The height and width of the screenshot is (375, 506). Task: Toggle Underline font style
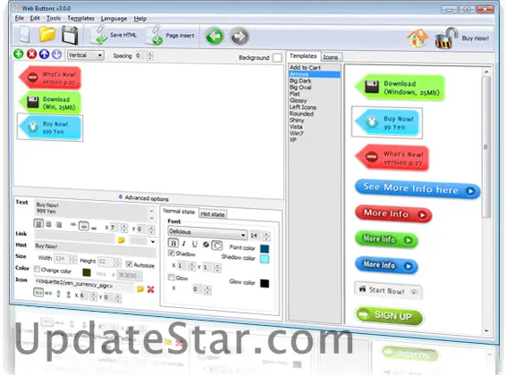194,245
